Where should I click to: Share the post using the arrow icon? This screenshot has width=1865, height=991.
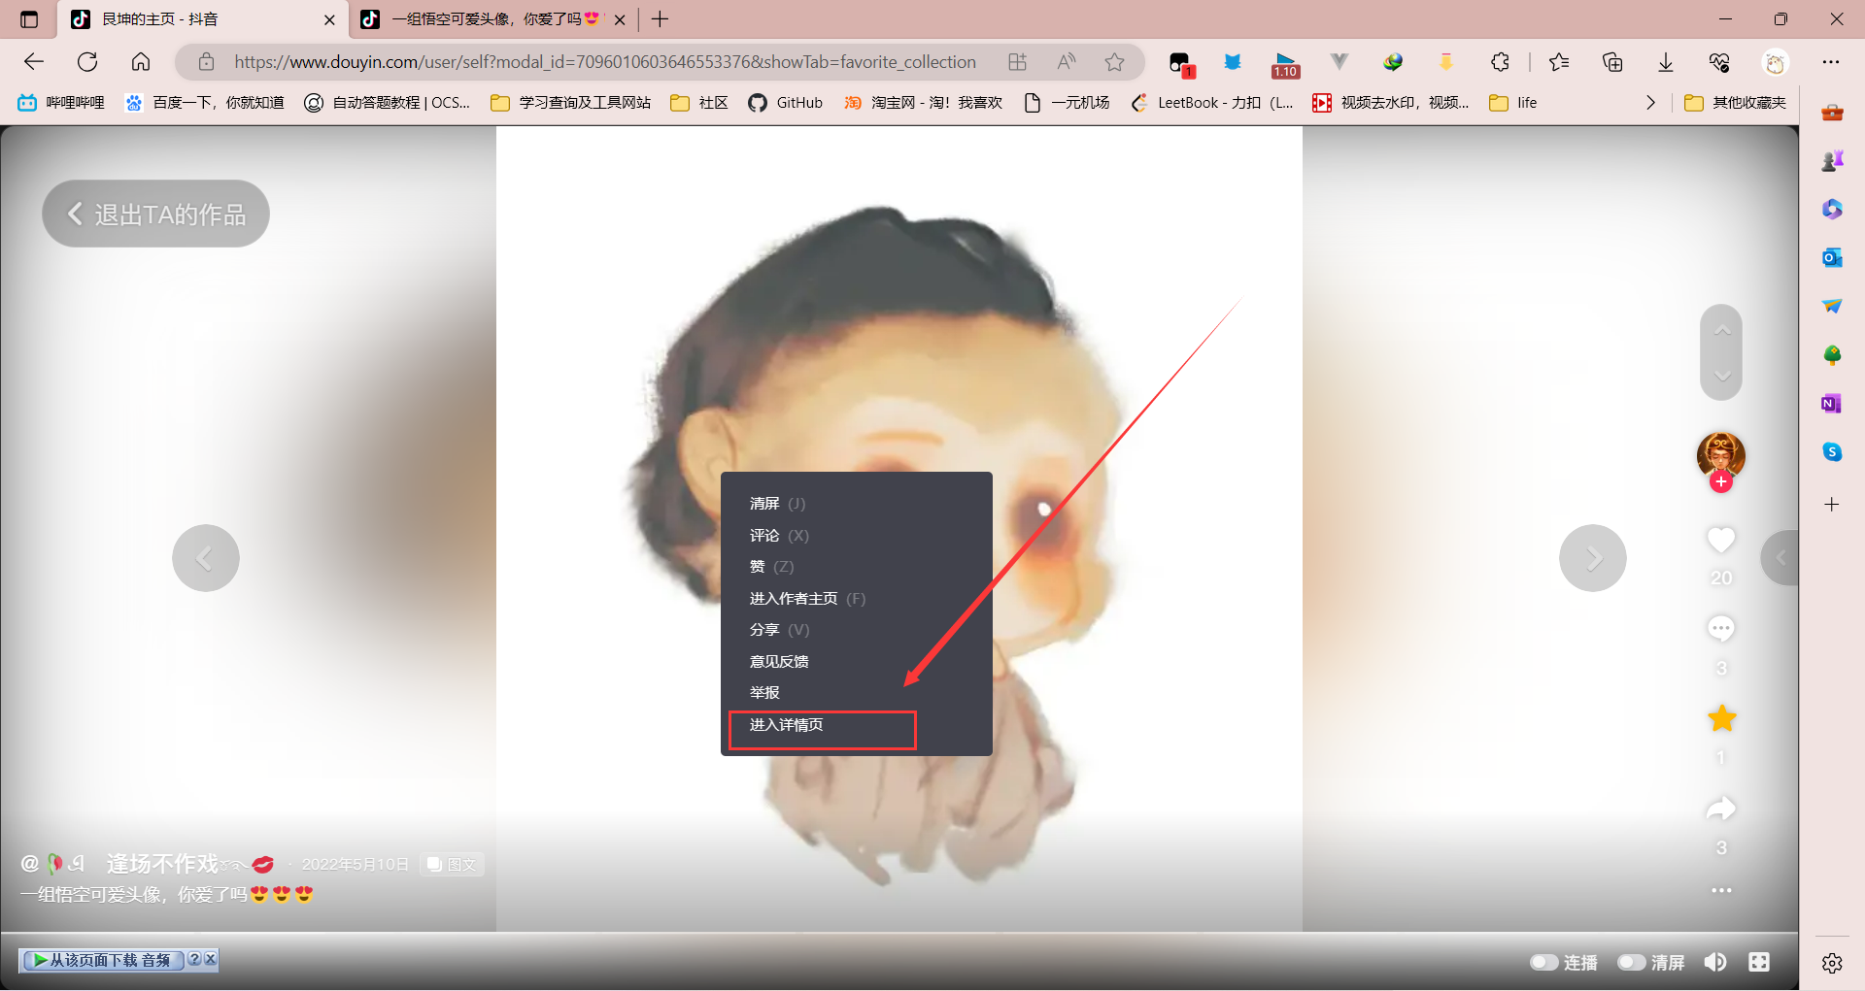(1721, 808)
